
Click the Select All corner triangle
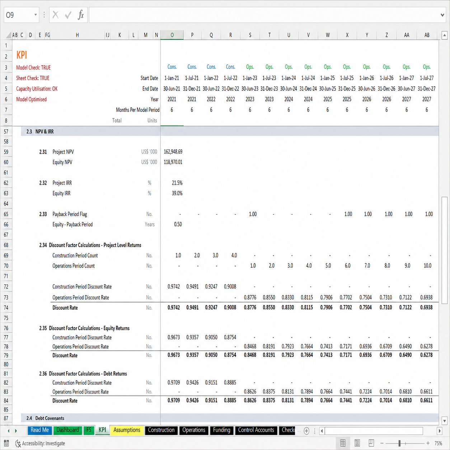(8, 35)
